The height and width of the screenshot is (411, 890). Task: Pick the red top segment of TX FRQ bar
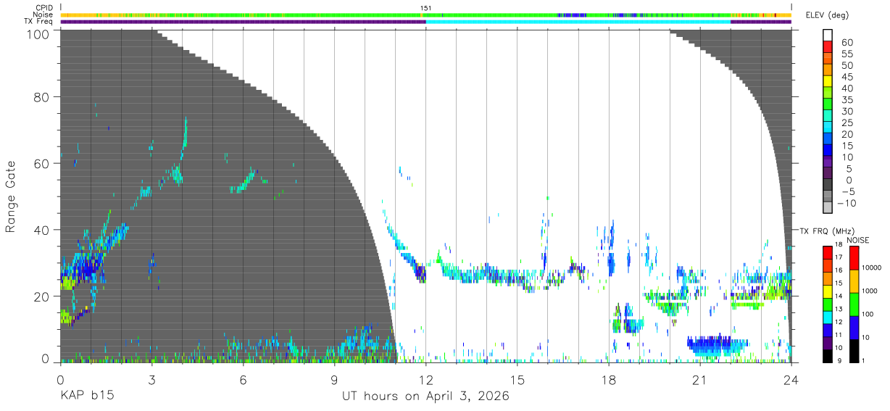tap(828, 252)
